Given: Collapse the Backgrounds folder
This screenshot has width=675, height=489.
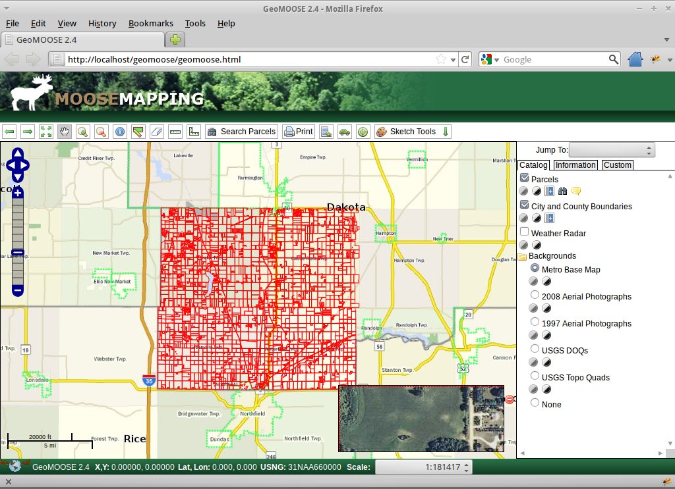Looking at the screenshot, I should click(x=522, y=256).
